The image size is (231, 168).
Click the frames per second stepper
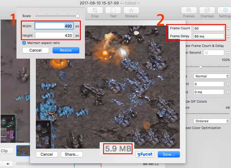click(228, 53)
